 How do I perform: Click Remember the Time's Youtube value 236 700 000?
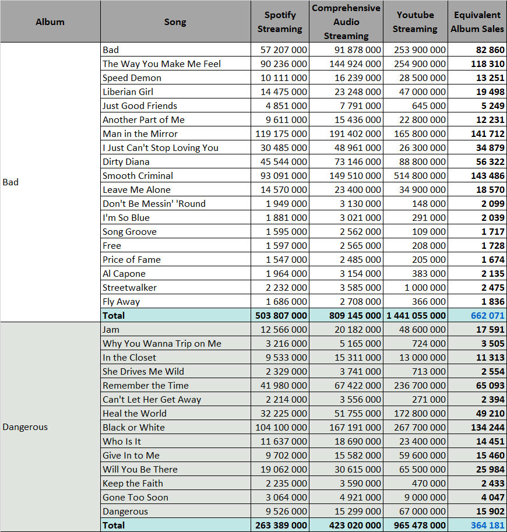pyautogui.click(x=416, y=385)
